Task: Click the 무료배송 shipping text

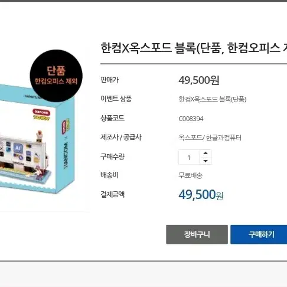Action: (190, 175)
